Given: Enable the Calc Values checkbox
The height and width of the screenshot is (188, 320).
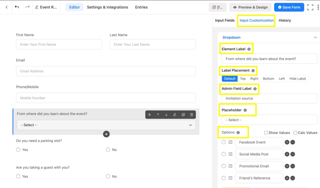Looking at the screenshot, I should (x=295, y=133).
